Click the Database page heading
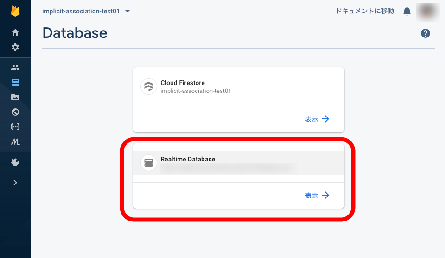Screen dimensions: 445x258 click(x=75, y=33)
